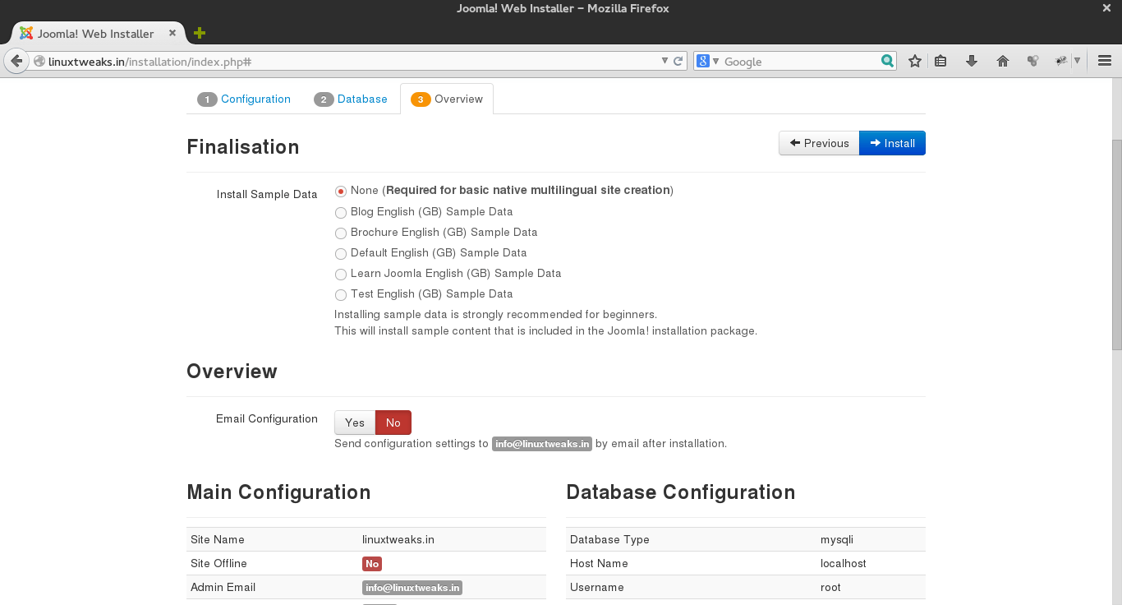Select the Joomla! Web Installer browser tab
This screenshot has width=1122, height=605.
pos(99,34)
